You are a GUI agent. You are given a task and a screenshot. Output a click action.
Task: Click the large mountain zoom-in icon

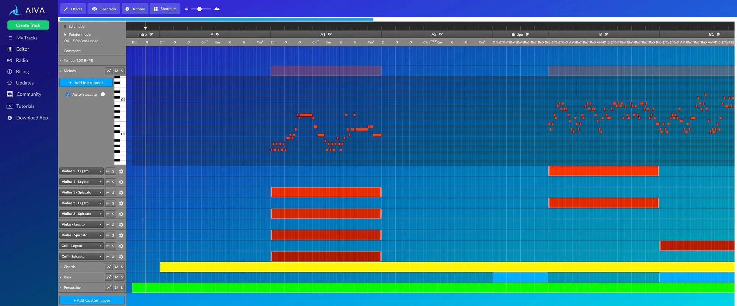point(217,9)
